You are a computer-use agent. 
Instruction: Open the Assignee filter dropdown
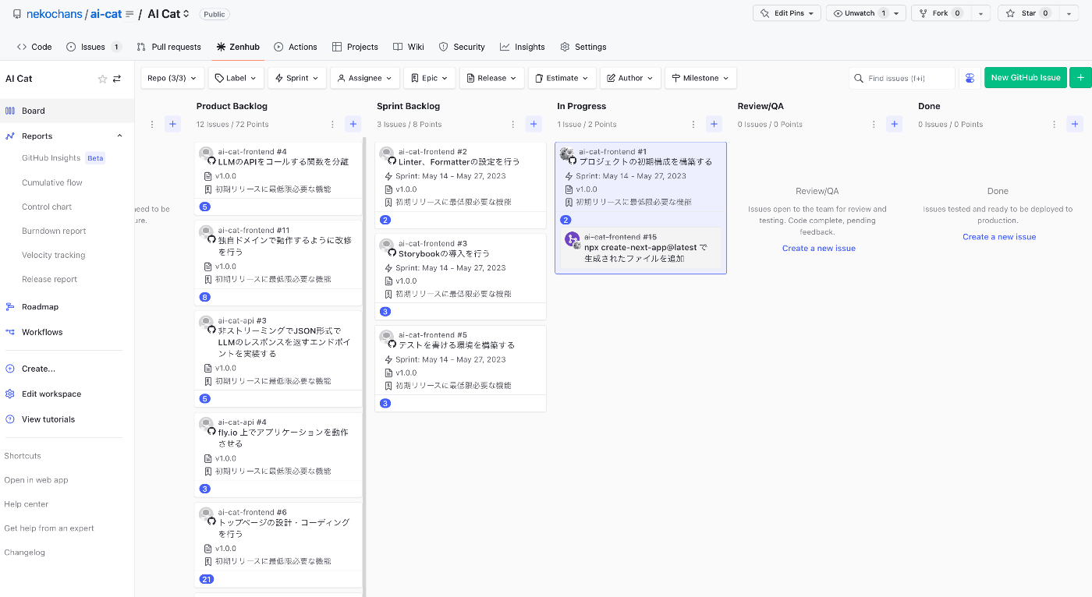coord(365,78)
